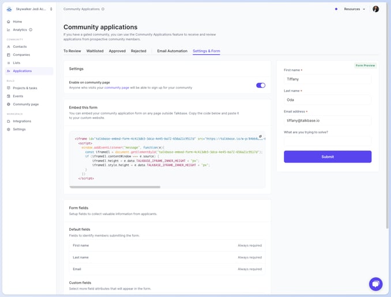Click the Talkbase workspace logo icon
391x297 pixels.
(9, 9)
